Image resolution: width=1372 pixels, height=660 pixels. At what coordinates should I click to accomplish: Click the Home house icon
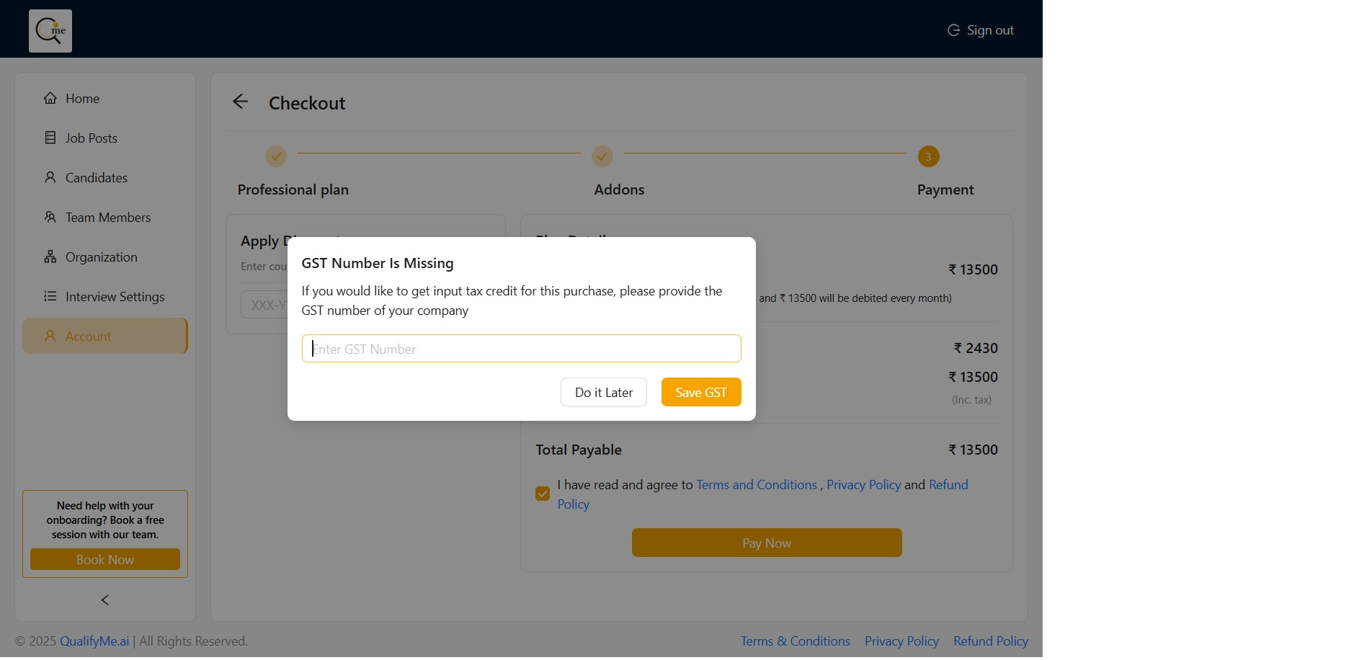(50, 99)
